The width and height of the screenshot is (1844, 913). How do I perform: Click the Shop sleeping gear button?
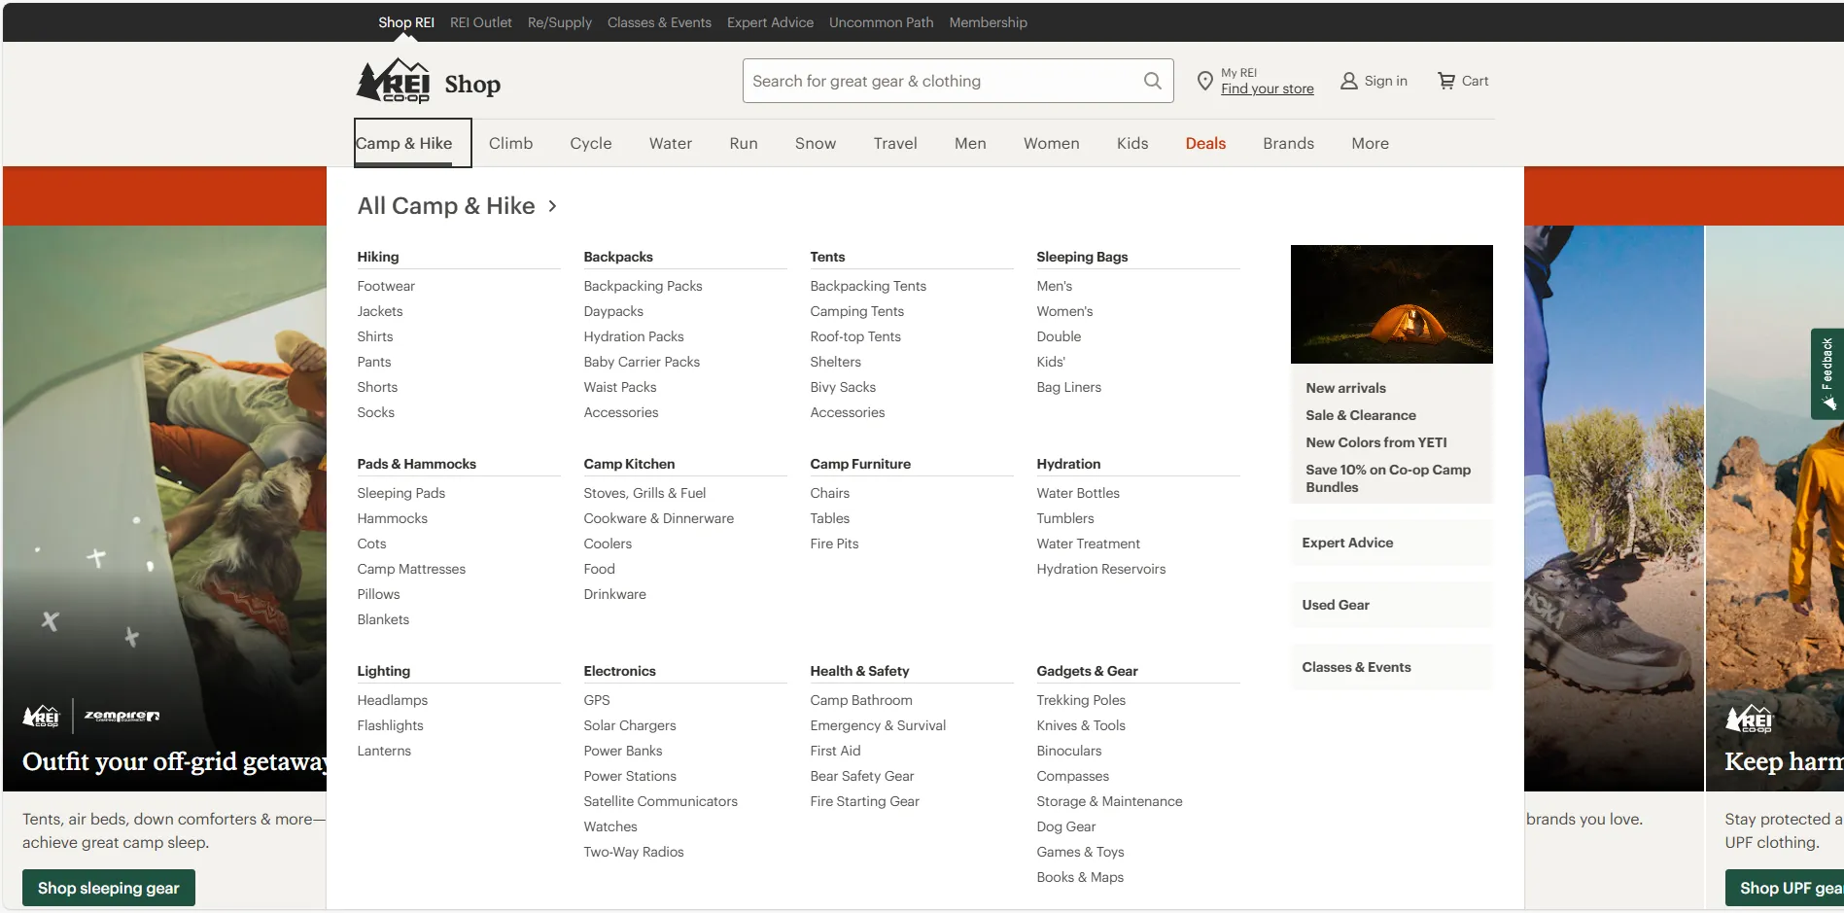coord(109,888)
